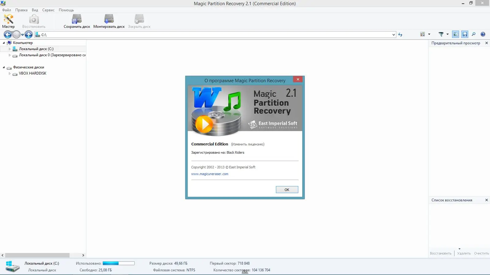The width and height of the screenshot is (490, 275).
Task: Refresh the current location
Action: point(400,35)
